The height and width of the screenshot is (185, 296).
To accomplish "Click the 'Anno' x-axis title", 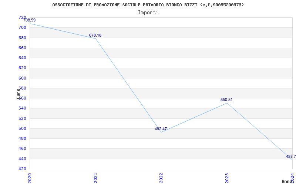I will 287,181.
